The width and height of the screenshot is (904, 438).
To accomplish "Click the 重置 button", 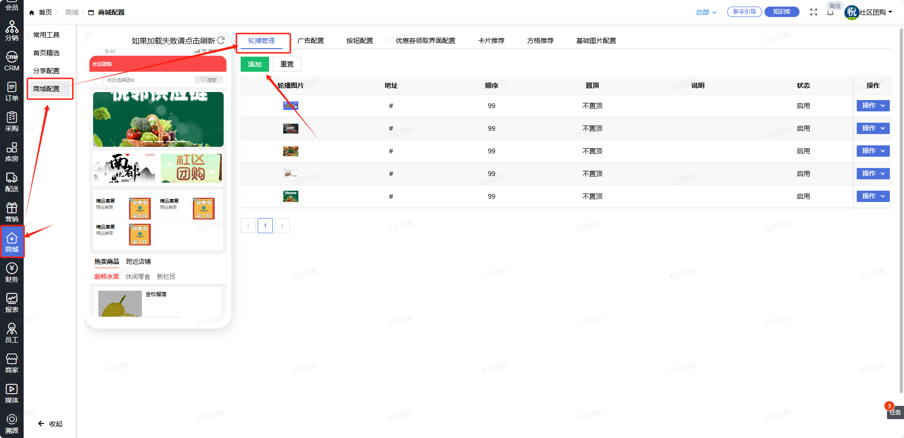I will pyautogui.click(x=287, y=64).
